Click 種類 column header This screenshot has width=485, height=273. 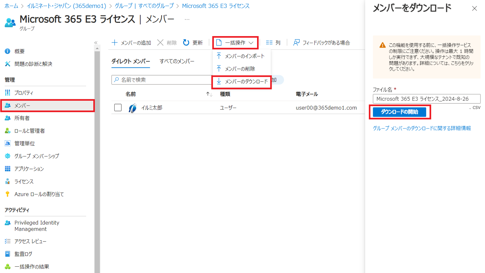[225, 94]
